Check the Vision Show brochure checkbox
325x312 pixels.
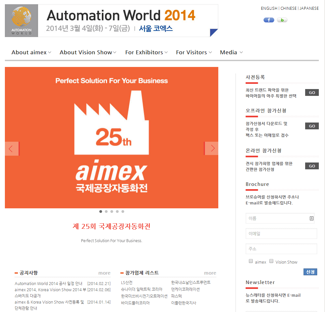pyautogui.click(x=271, y=261)
